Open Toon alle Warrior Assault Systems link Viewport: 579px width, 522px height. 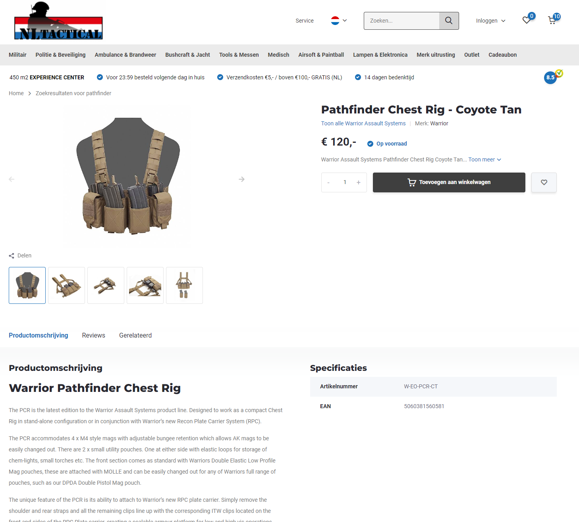[x=363, y=123]
